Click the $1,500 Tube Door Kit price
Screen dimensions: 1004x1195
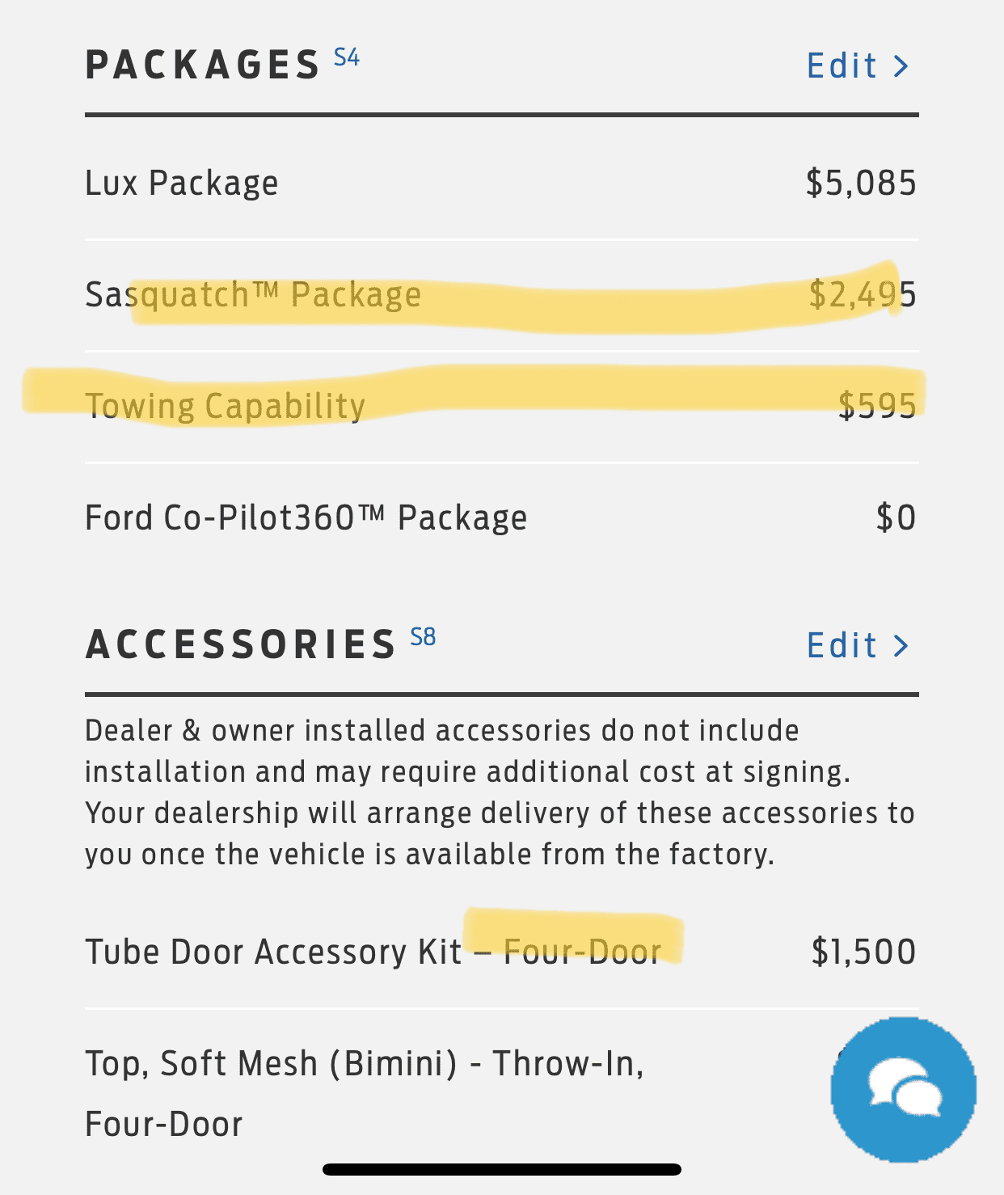tap(863, 952)
